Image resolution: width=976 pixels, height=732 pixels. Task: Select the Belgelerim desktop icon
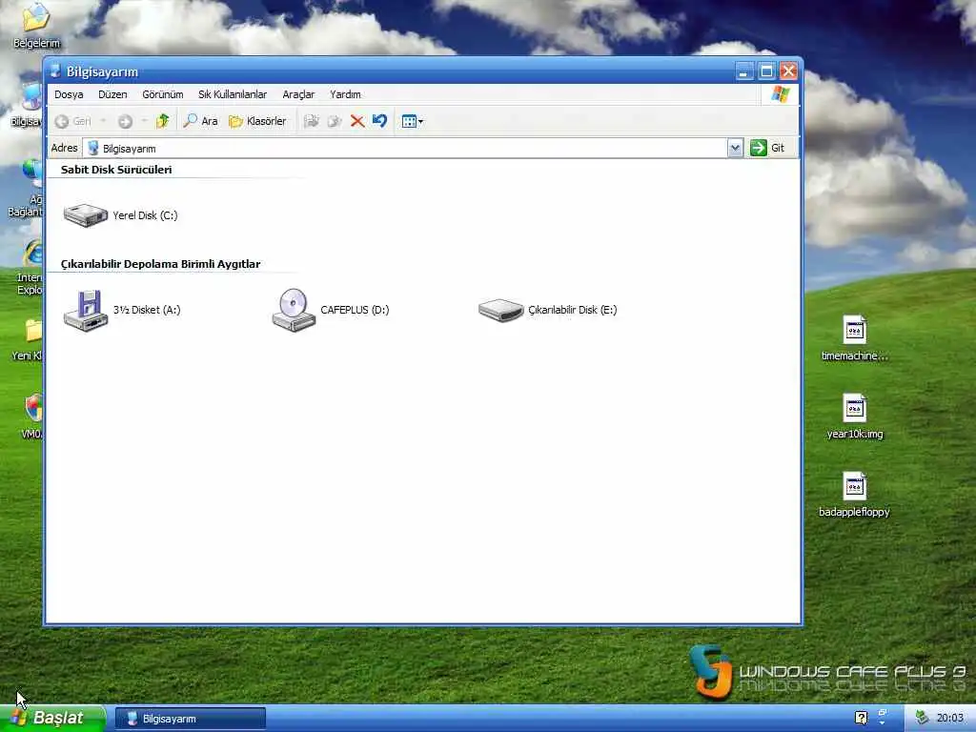(36, 26)
